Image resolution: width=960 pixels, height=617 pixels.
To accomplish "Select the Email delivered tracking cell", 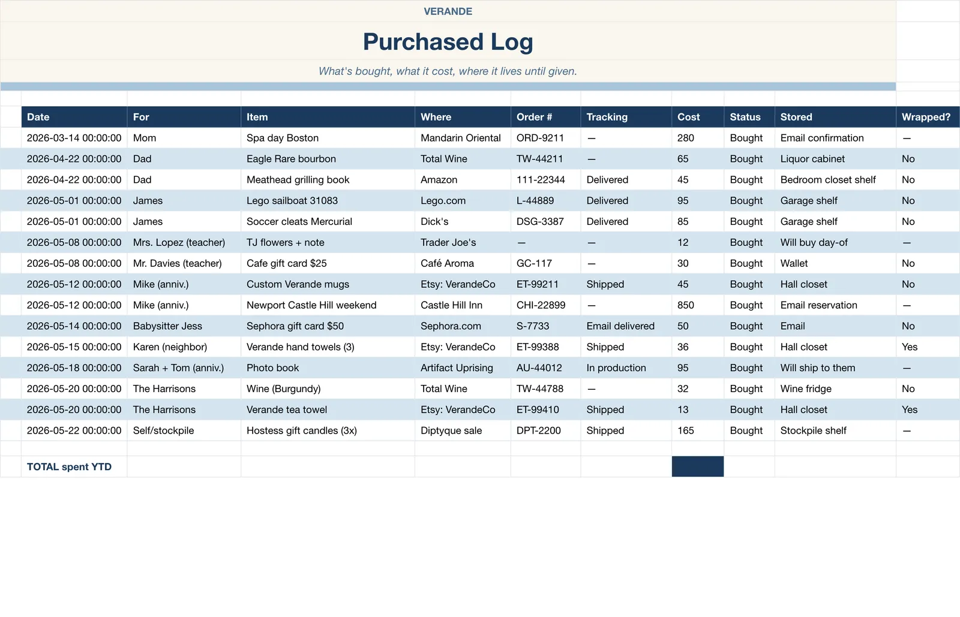I will (626, 326).
